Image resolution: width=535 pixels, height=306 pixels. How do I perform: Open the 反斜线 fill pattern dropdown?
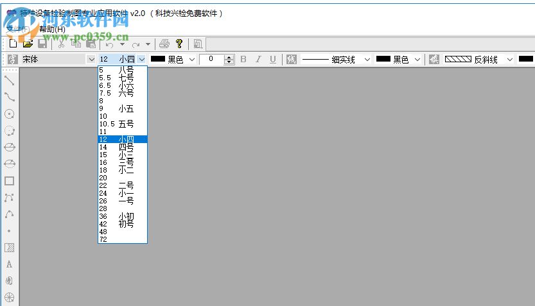point(510,59)
